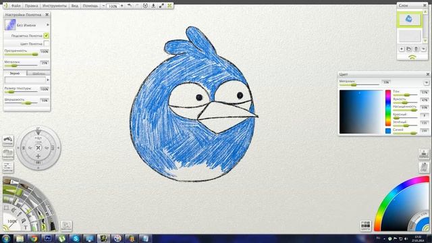Click the pin icon beside the Файл menu
The image size is (432, 243).
(5, 5)
